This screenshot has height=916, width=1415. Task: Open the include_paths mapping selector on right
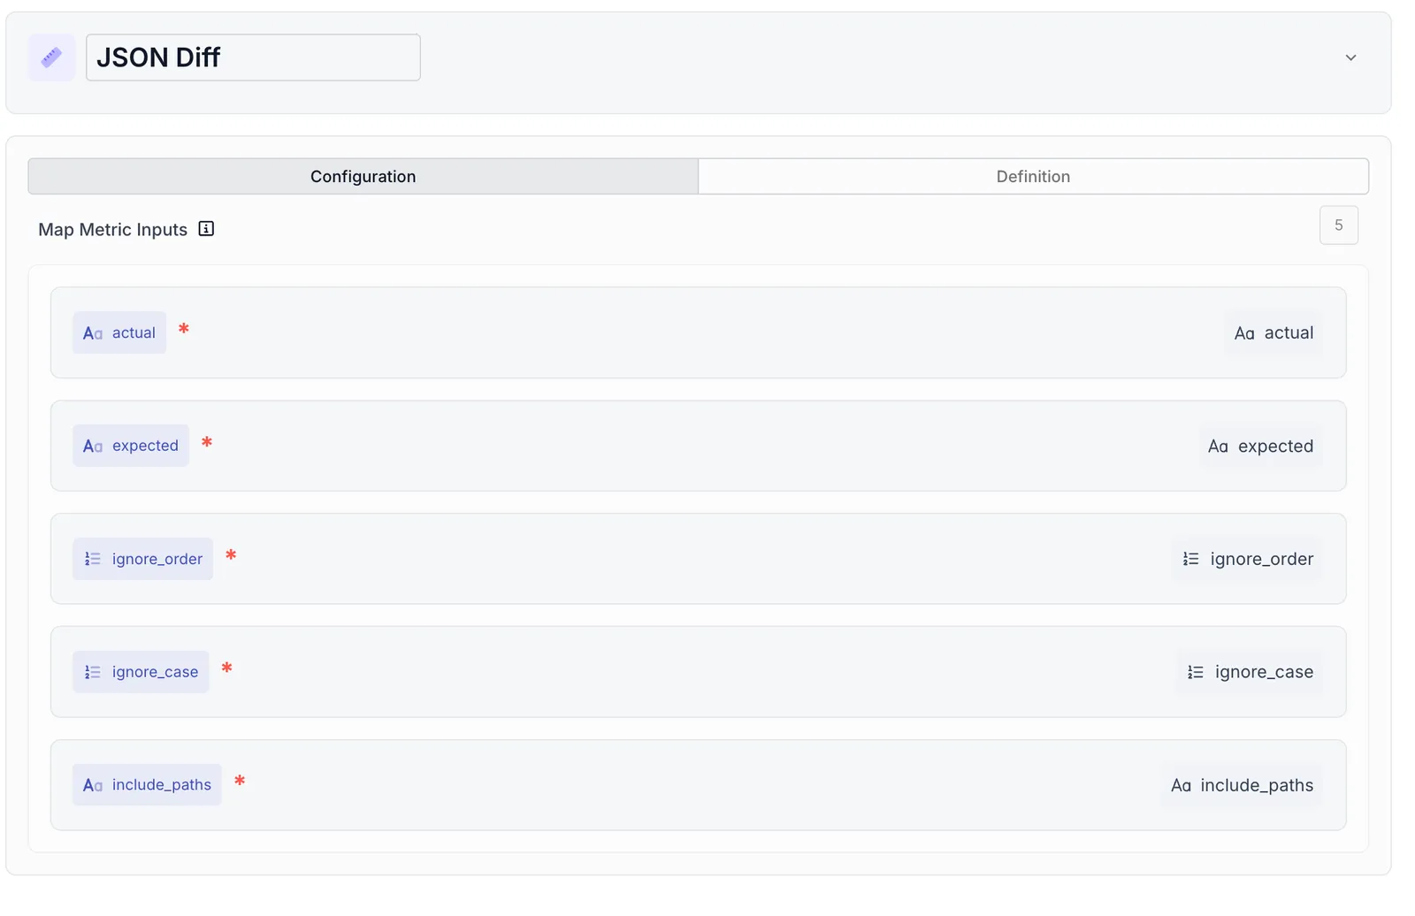tap(1242, 785)
